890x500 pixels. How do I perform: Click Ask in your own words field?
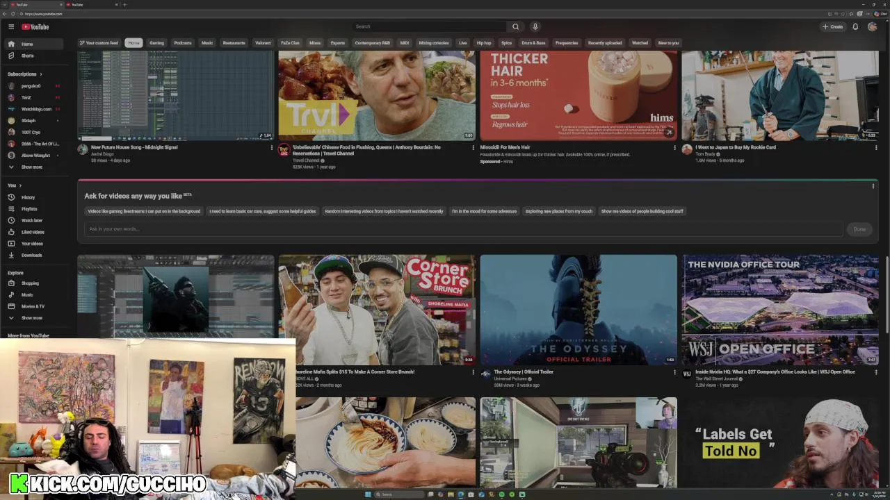(x=464, y=229)
